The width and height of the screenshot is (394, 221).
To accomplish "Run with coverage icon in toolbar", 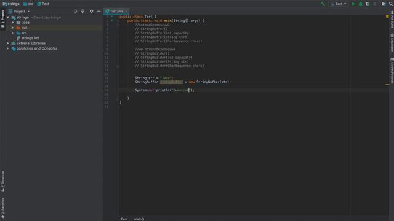I will (368, 4).
